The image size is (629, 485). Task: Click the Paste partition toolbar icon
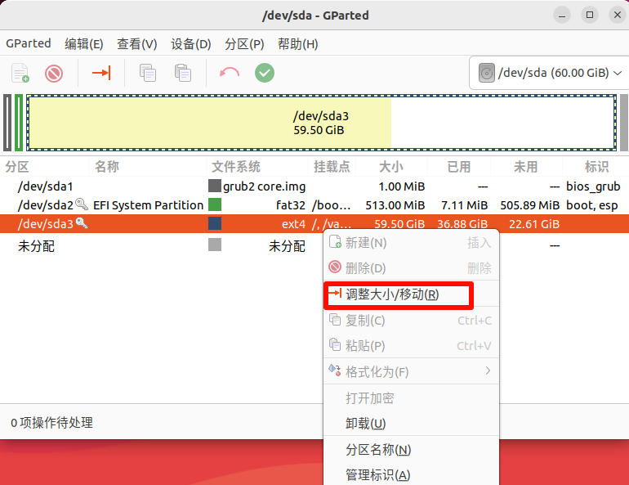[183, 73]
